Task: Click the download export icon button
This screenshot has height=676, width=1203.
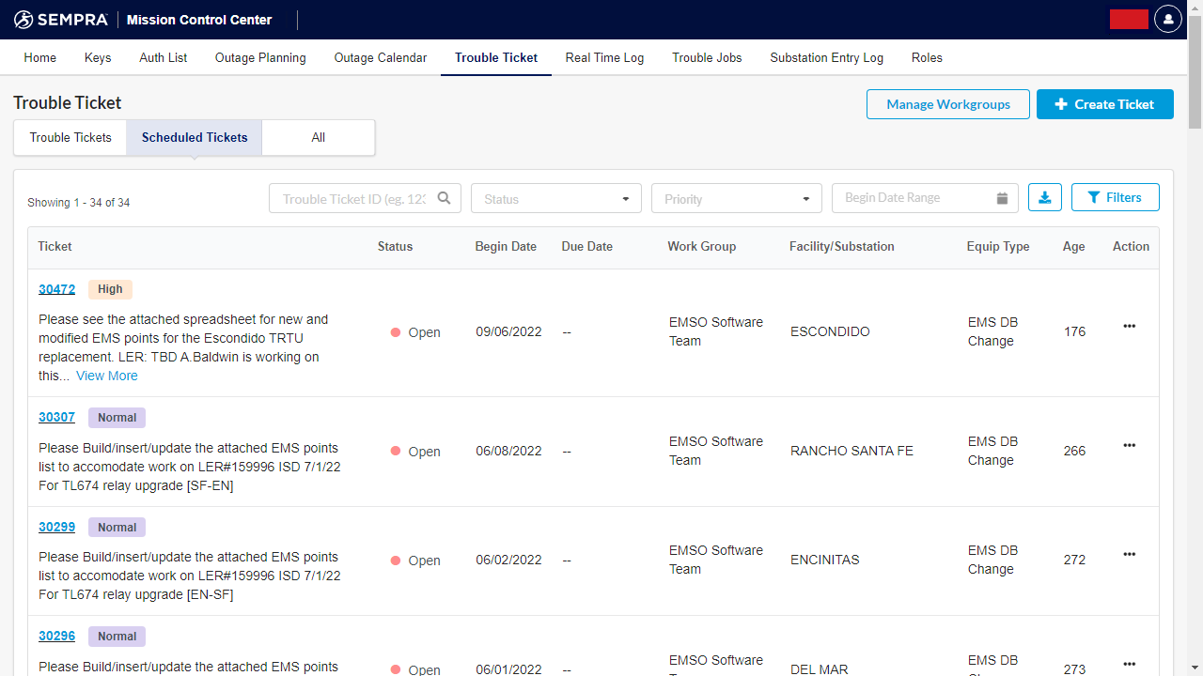Action: pyautogui.click(x=1045, y=197)
